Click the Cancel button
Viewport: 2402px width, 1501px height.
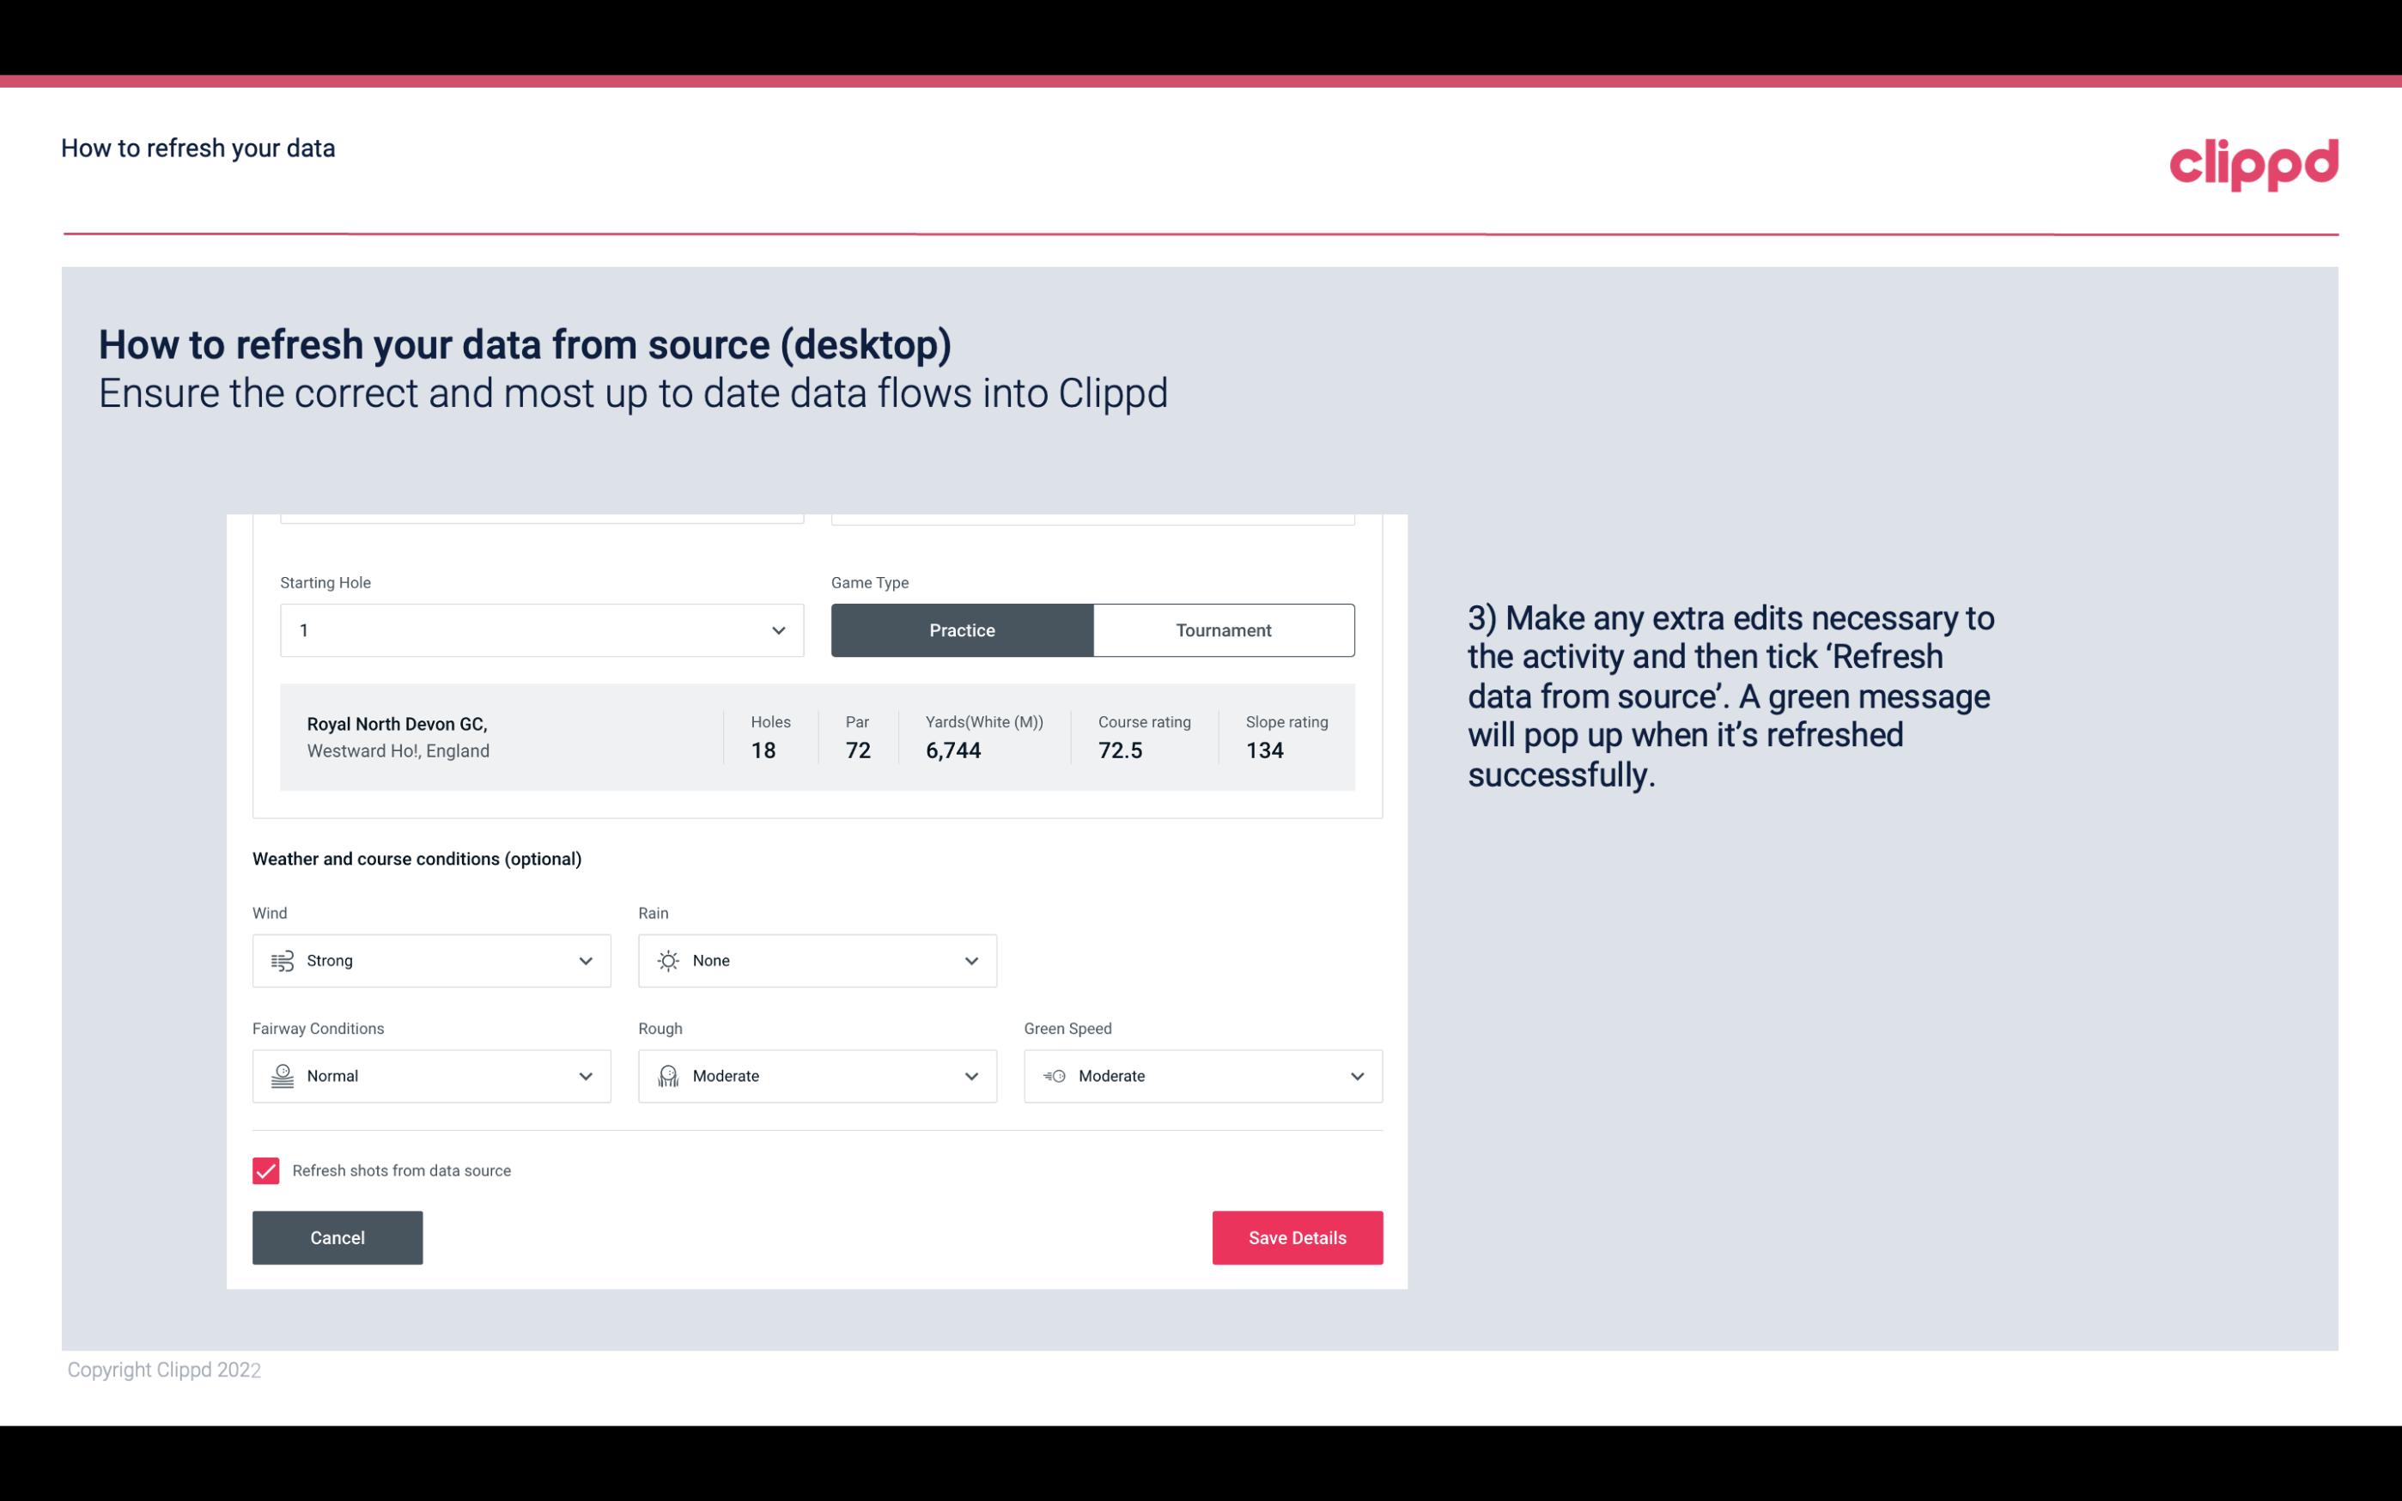tap(337, 1238)
